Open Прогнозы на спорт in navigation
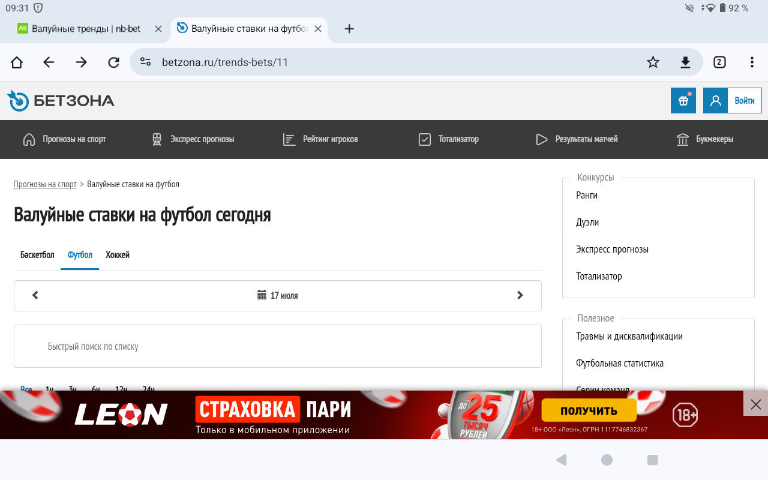 [x=64, y=139]
